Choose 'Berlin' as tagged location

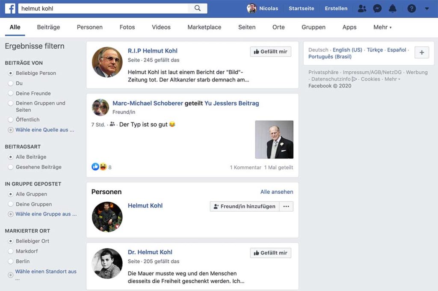11,262
